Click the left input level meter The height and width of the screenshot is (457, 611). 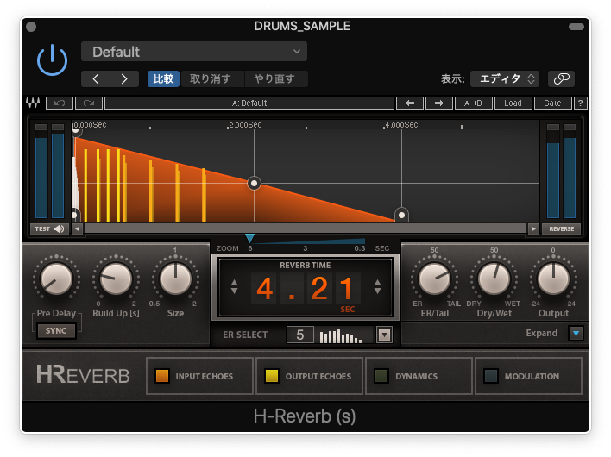coord(41,172)
